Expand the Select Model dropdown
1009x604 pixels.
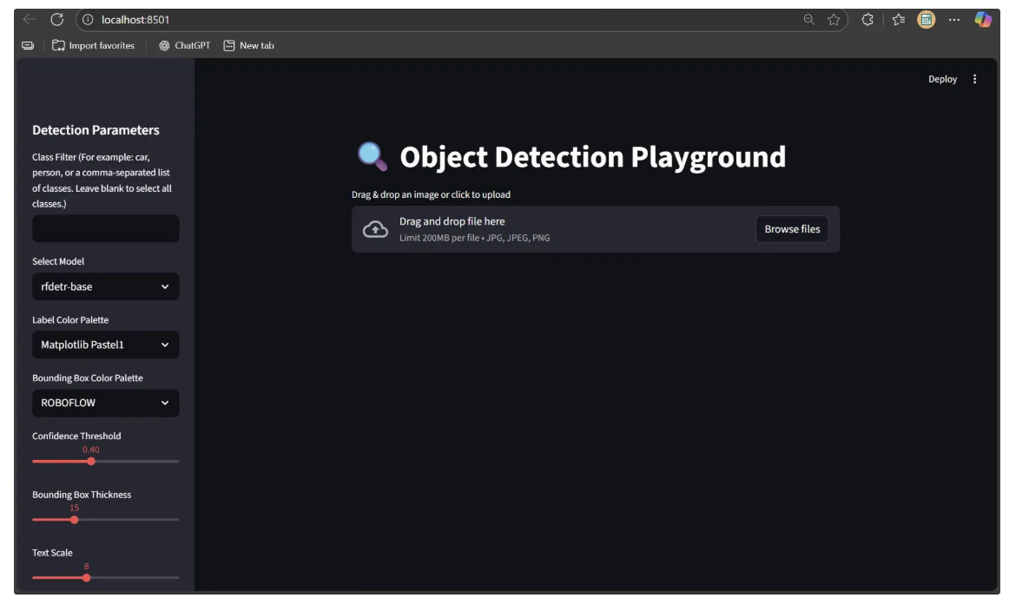point(105,286)
